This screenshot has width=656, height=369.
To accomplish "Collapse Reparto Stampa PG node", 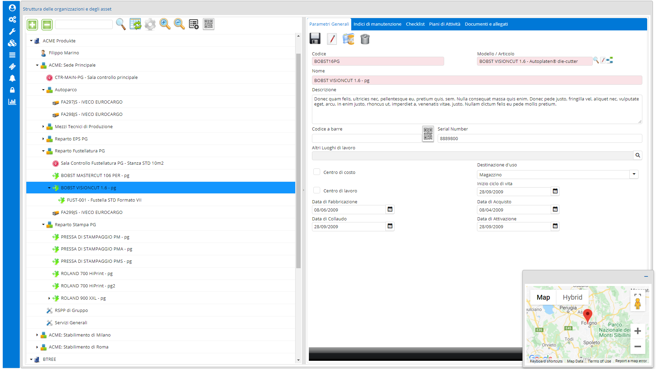I will click(x=43, y=224).
